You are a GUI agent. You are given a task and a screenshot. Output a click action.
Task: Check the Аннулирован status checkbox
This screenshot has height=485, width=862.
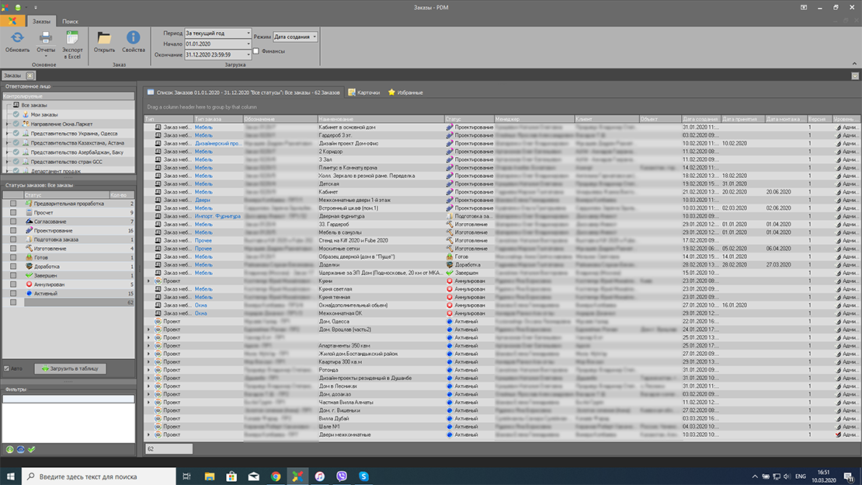click(13, 284)
